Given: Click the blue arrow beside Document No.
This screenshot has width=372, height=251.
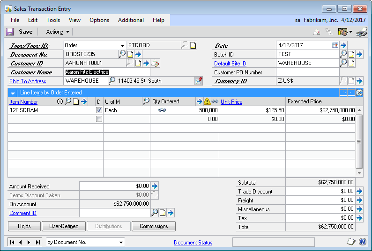Looking at the screenshot, I should [x=138, y=55].
